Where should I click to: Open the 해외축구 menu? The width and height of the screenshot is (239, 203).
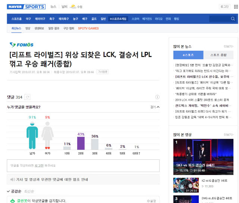(x=63, y=19)
